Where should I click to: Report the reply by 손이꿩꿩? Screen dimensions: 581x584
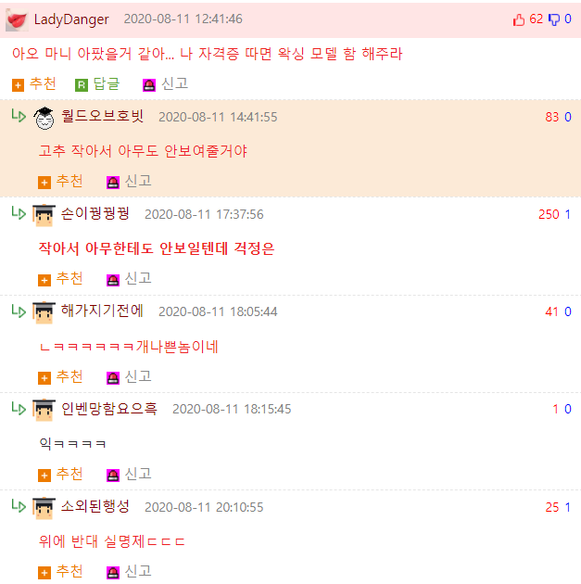[113, 280]
